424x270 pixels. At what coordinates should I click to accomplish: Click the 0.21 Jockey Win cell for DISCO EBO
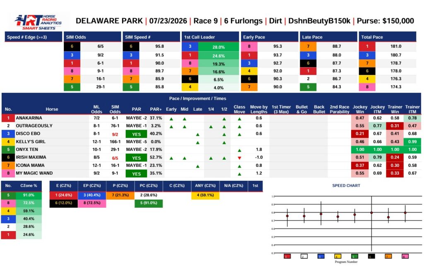point(360,134)
